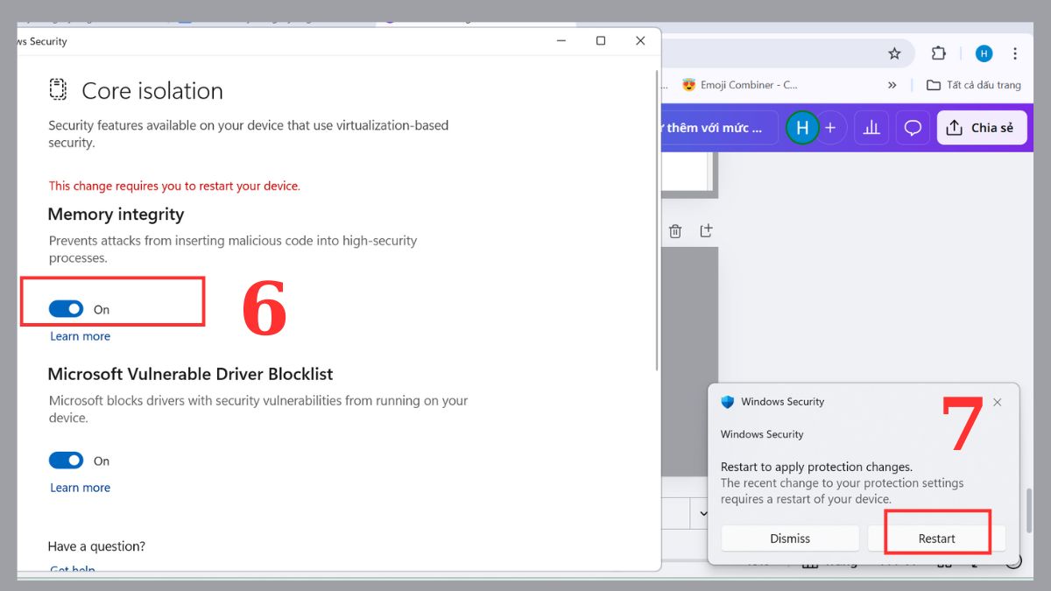The image size is (1051, 591).
Task: Open the Tất cả dấu trang bookmarks folder
Action: [x=974, y=85]
